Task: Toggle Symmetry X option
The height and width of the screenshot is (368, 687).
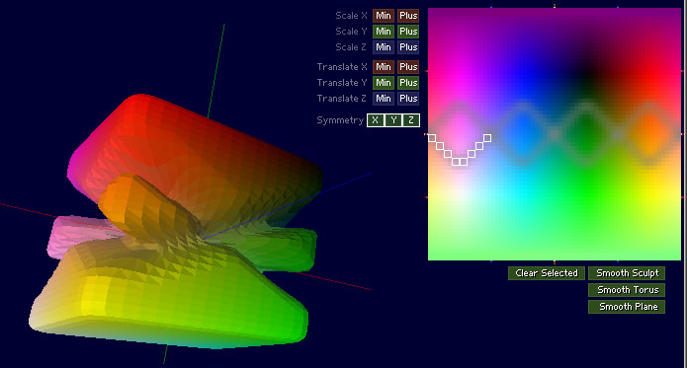Action: click(x=376, y=120)
